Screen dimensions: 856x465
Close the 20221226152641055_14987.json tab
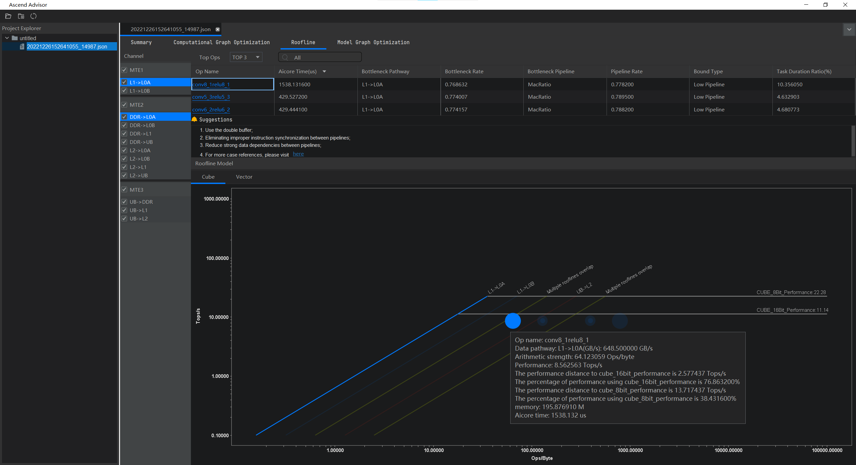pos(218,29)
